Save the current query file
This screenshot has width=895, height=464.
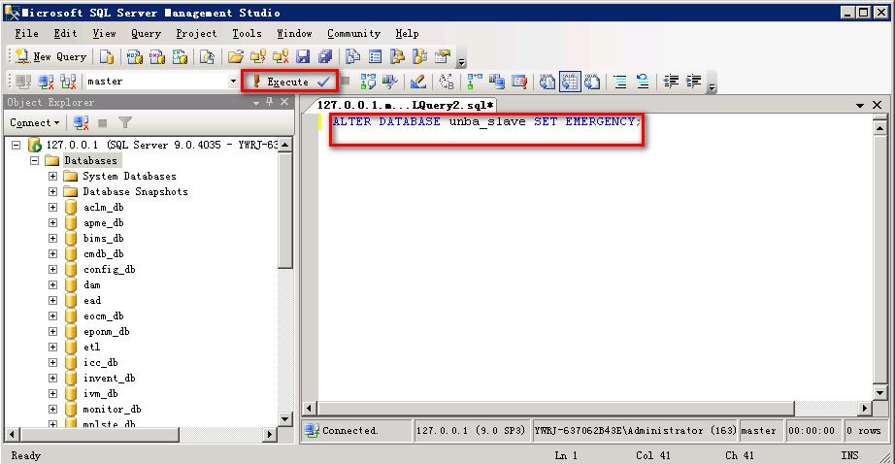303,56
